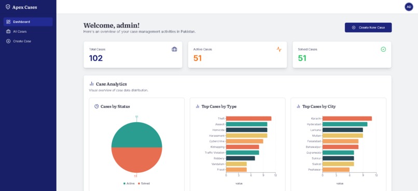Click the chart icon beside Top Cases by City
Viewport: 418px width, 191px height.
[298, 107]
